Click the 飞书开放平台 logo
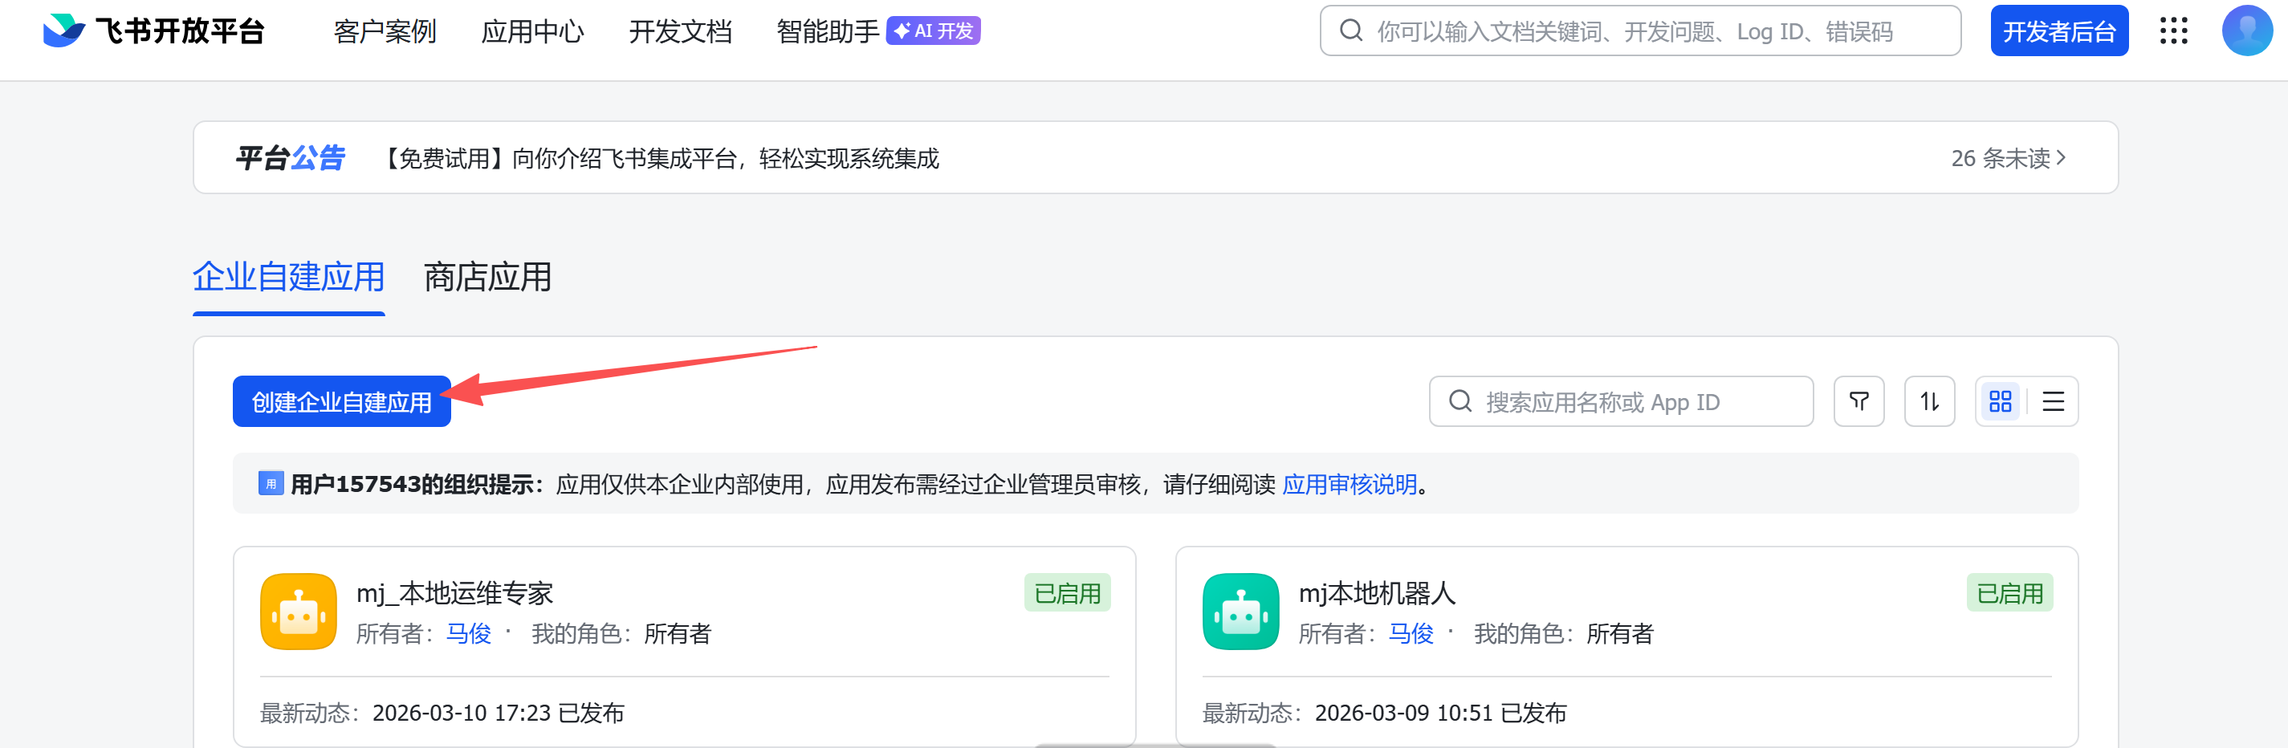 (x=153, y=31)
